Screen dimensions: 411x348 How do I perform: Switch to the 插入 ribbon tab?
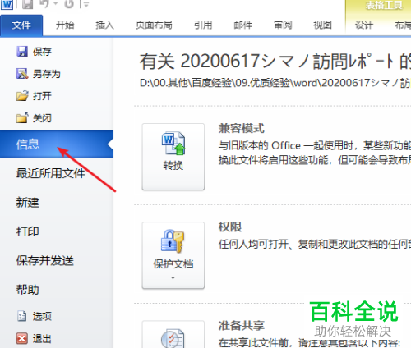tap(104, 25)
